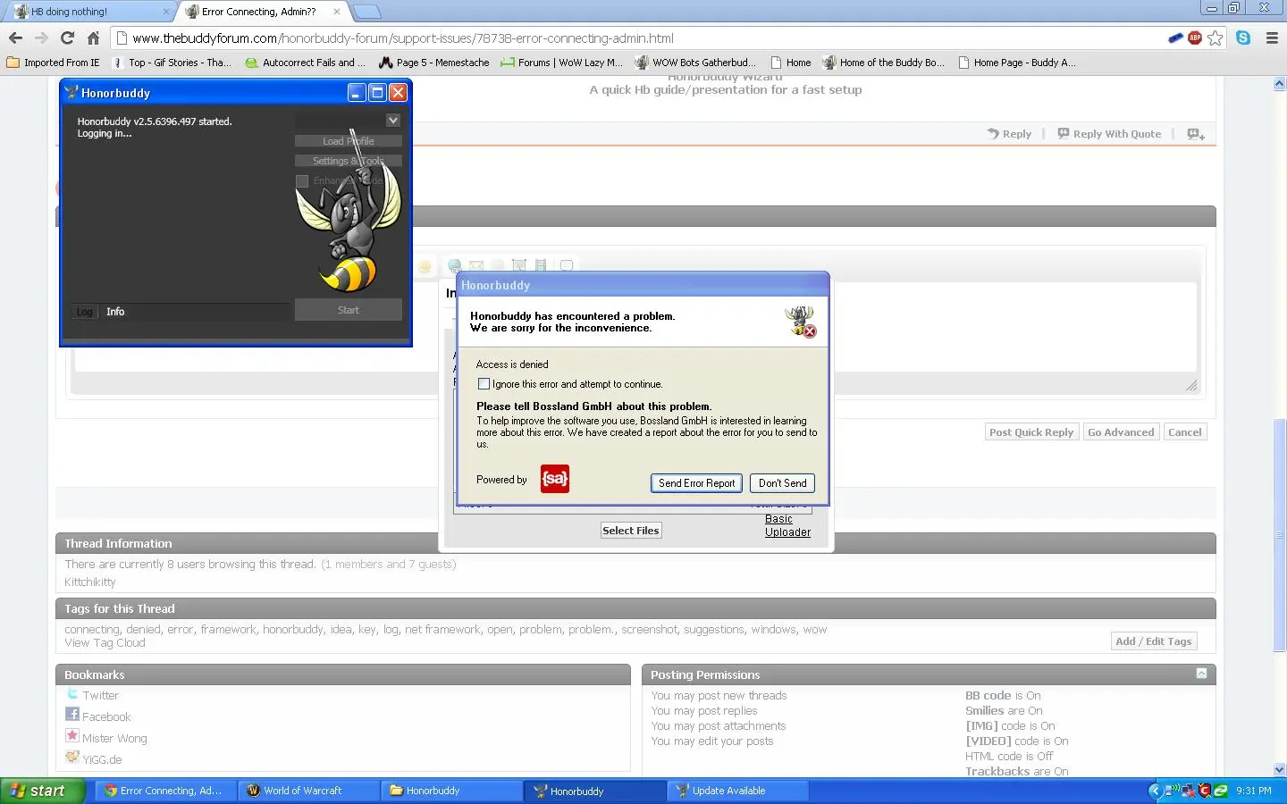The image size is (1287, 804).
Task: Click the blue plug-in icon in address bar
Action: pyautogui.click(x=1176, y=38)
